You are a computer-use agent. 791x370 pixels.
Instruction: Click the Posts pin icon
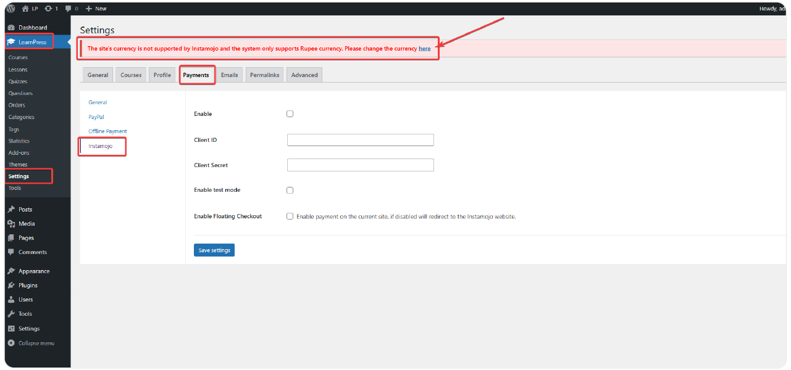[x=11, y=210]
